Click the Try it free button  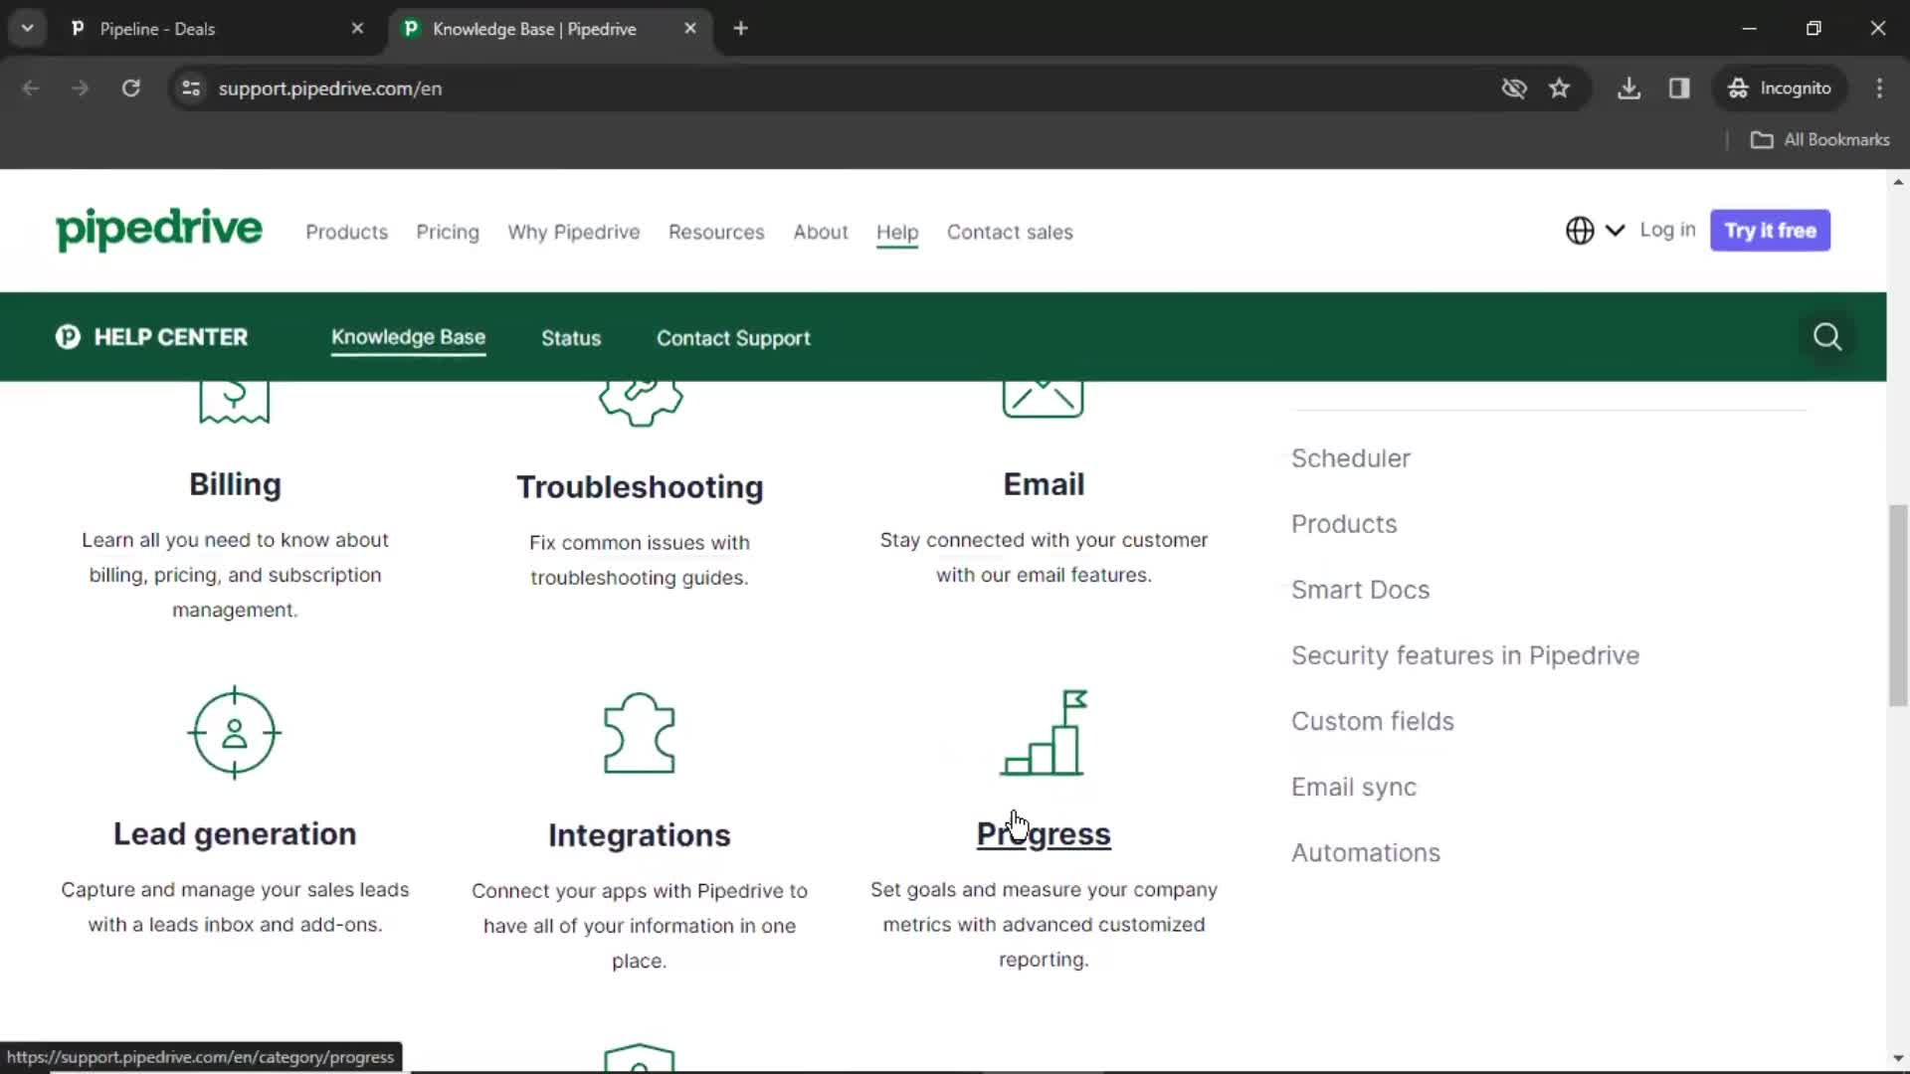pyautogui.click(x=1770, y=230)
